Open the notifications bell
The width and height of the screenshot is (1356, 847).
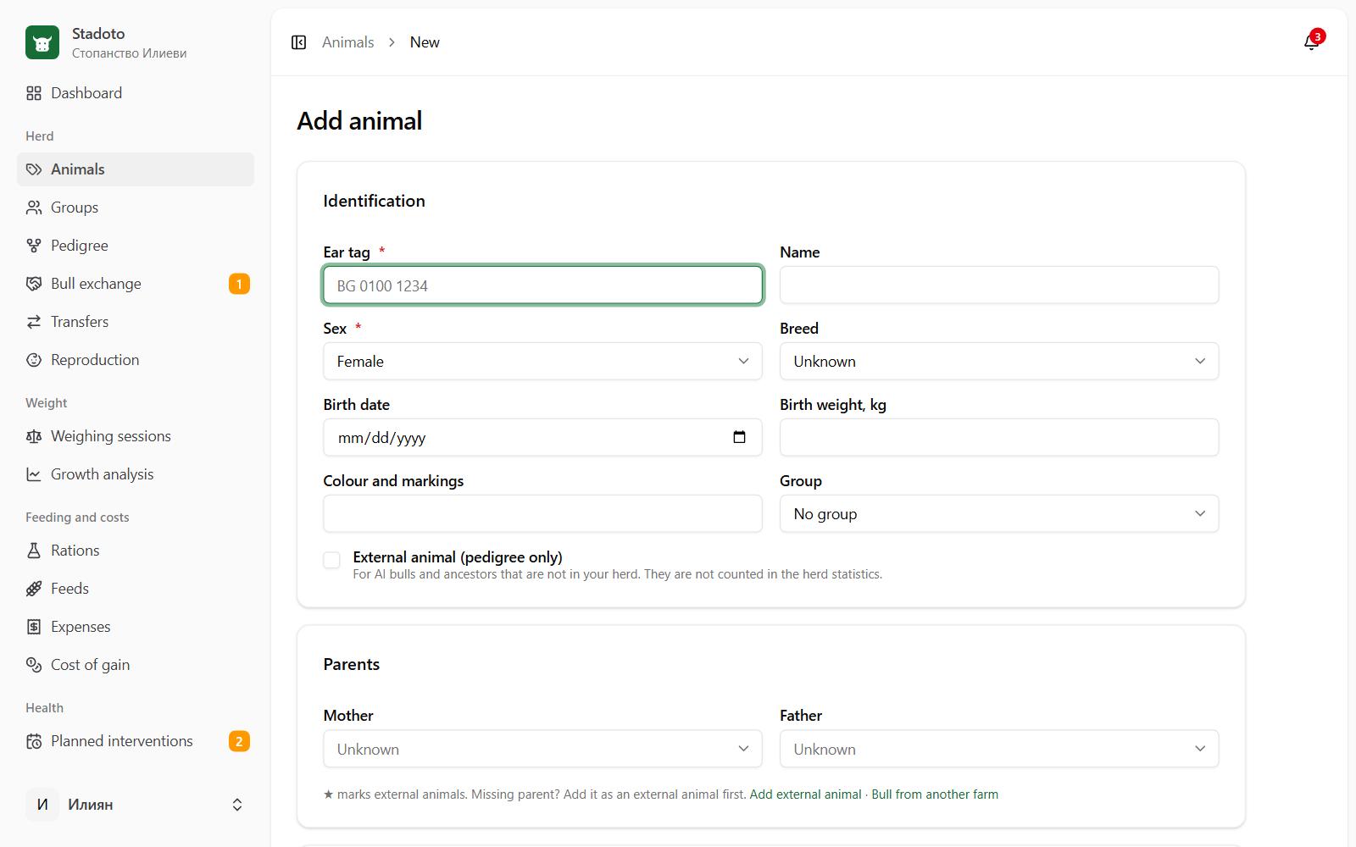coord(1311,42)
